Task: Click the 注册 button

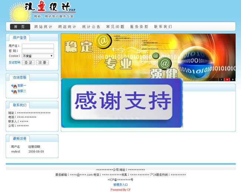Action: [x=42, y=63]
